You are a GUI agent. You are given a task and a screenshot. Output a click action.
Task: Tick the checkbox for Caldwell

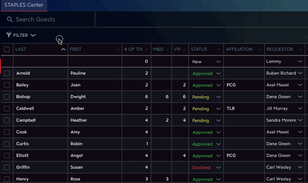(7, 108)
